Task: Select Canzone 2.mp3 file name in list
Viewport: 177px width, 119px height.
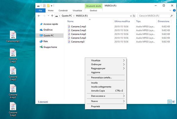Action: tap(79, 26)
